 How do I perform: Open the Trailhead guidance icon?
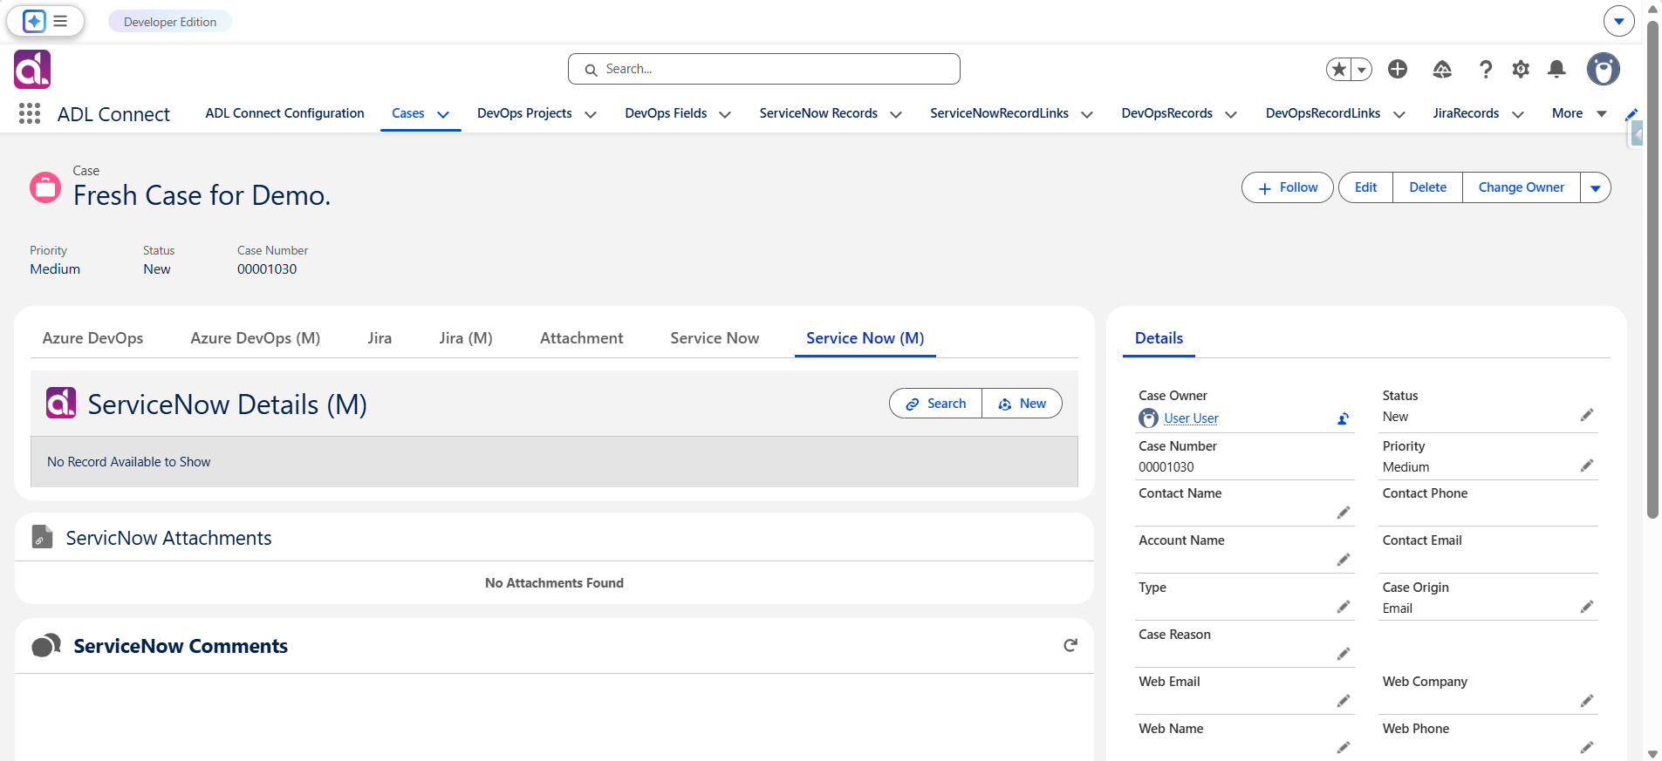(x=1442, y=69)
